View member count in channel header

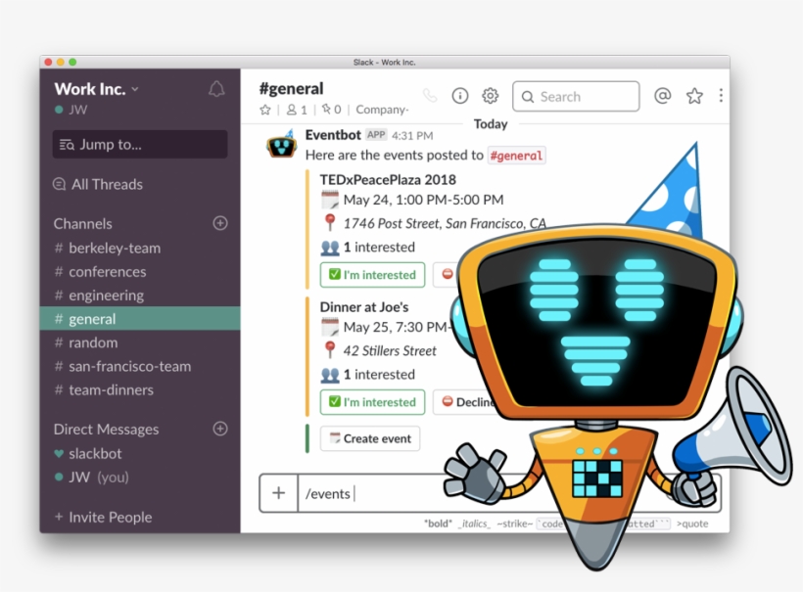(297, 110)
